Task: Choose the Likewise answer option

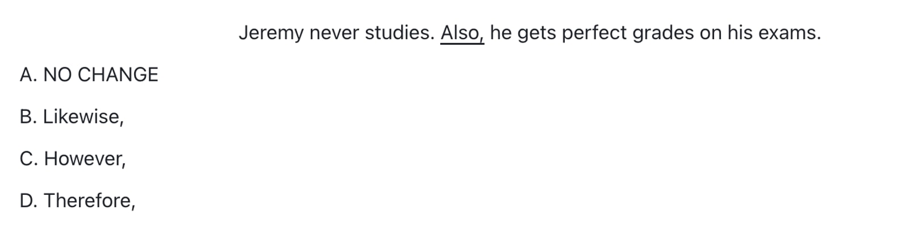Action: (x=72, y=117)
